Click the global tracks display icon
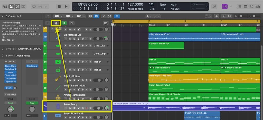The image size is (263, 120). pos(106,23)
